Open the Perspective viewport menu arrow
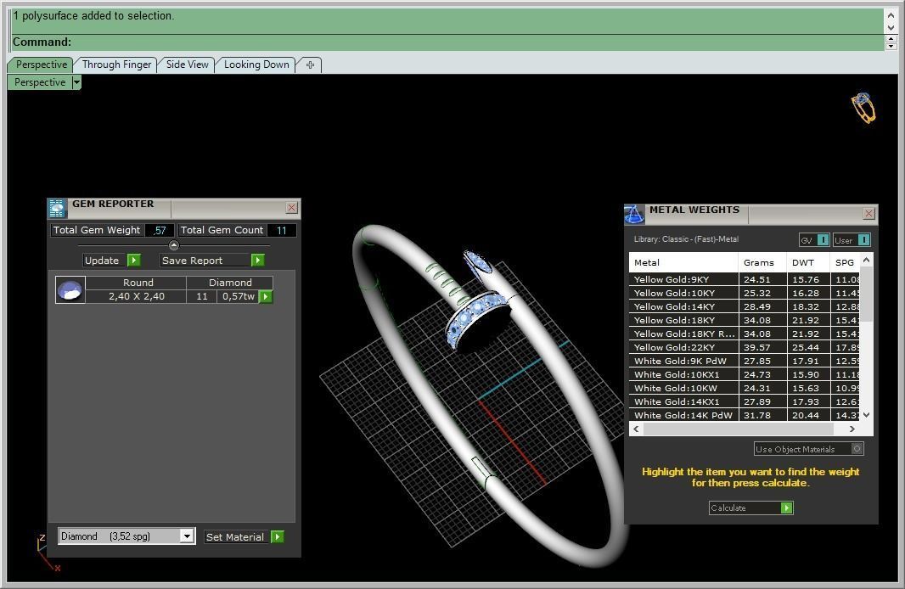 (76, 82)
